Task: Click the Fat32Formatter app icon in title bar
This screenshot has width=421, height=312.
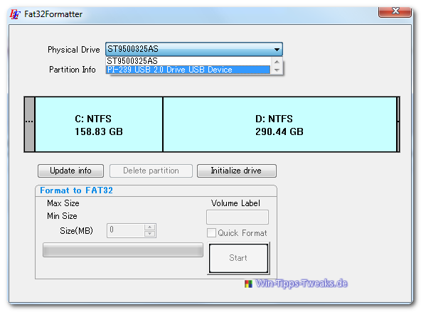Action: click(x=15, y=14)
